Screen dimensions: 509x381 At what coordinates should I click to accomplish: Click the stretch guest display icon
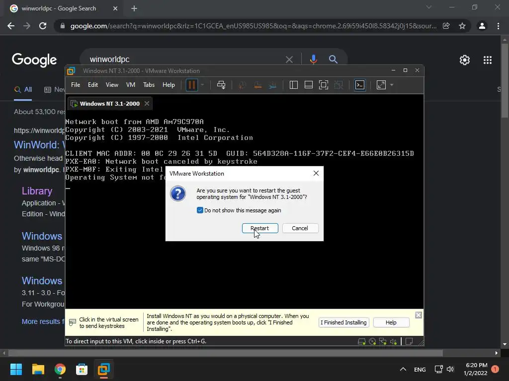[x=381, y=85]
